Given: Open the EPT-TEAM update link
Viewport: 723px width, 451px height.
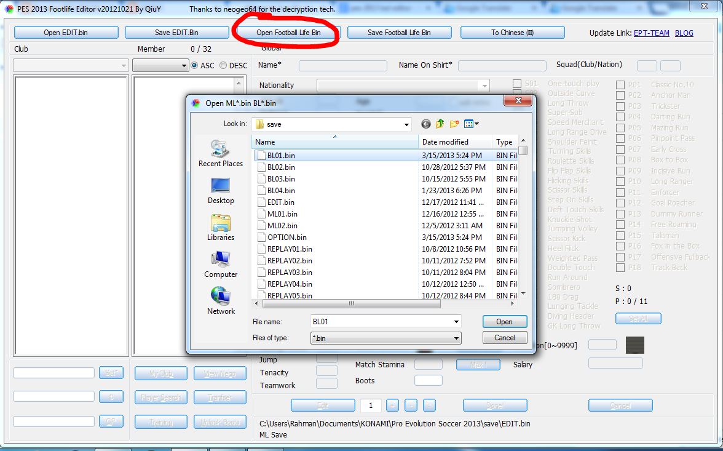Looking at the screenshot, I should pyautogui.click(x=652, y=33).
